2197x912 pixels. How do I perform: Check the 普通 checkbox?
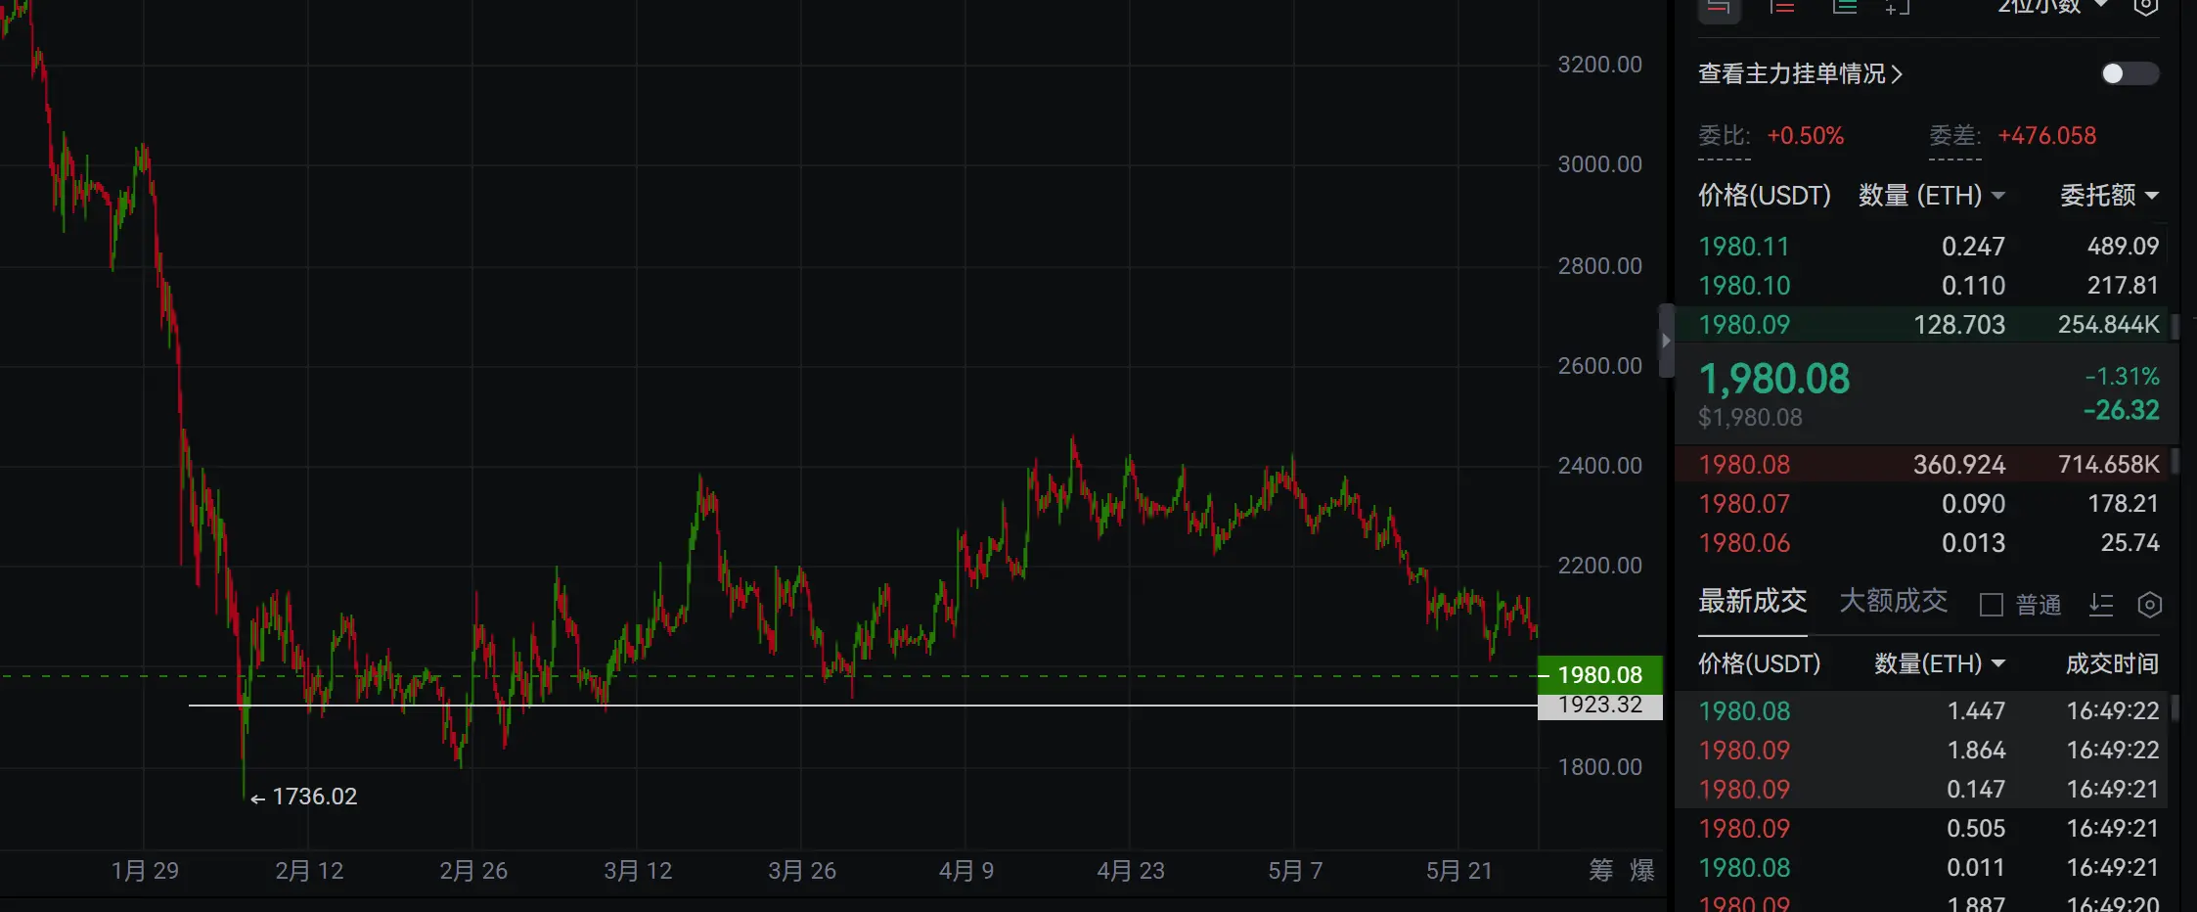pyautogui.click(x=1992, y=605)
